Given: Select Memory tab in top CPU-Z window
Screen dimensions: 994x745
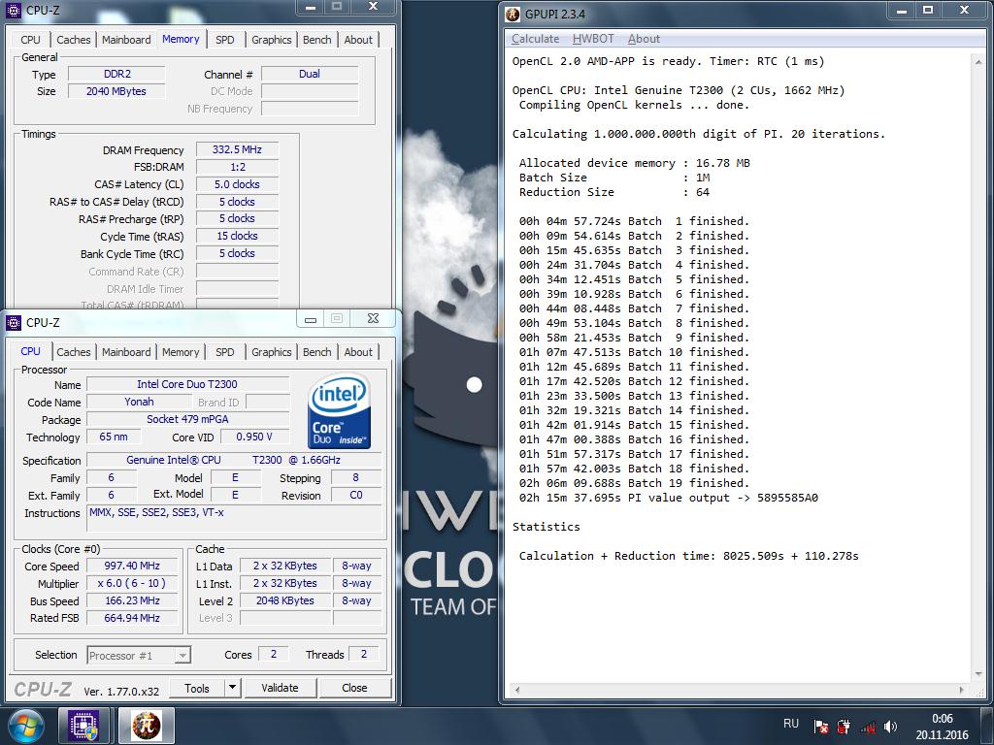Looking at the screenshot, I should point(181,39).
